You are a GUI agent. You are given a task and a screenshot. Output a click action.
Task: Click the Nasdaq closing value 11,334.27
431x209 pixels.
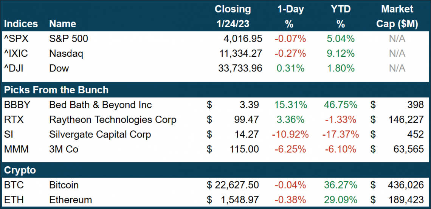(240, 53)
